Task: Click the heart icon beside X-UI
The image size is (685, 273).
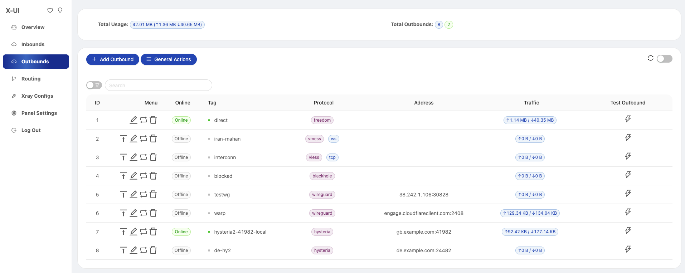Action: click(50, 10)
